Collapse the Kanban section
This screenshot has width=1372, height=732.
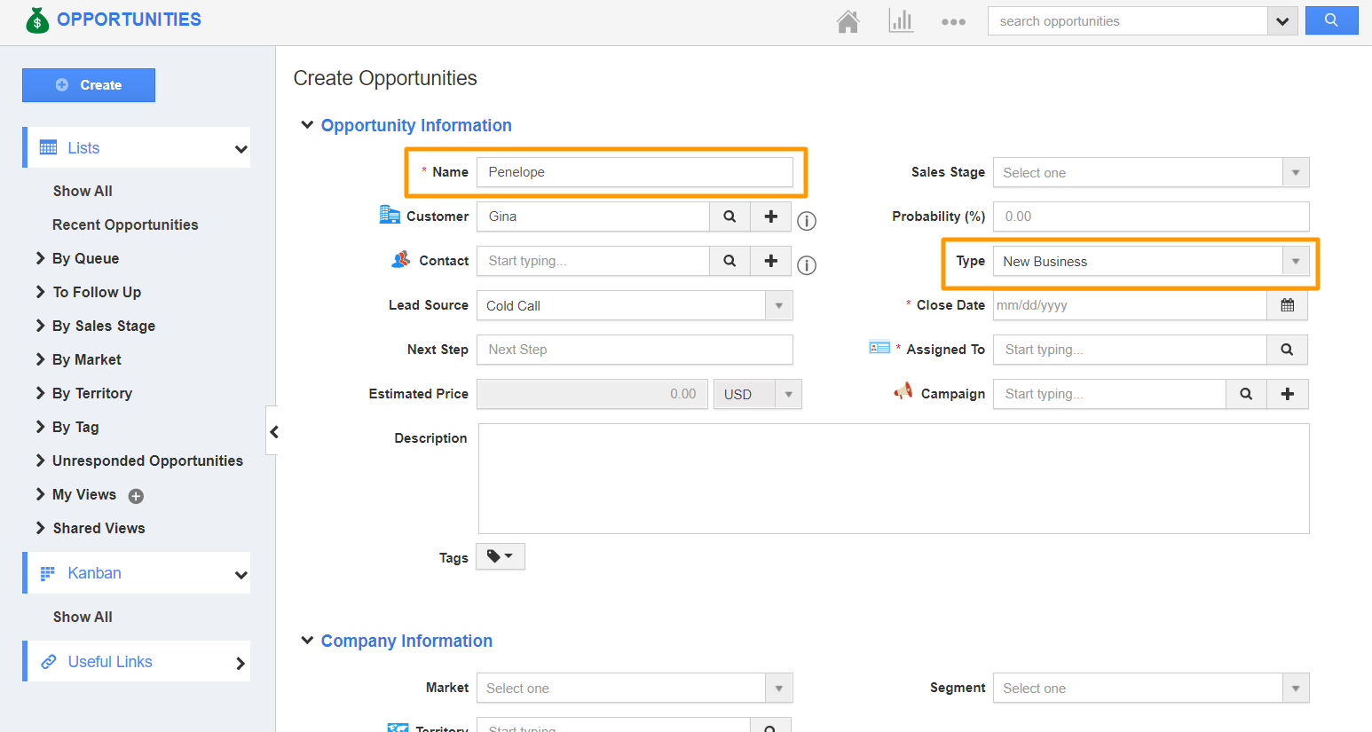pos(240,574)
